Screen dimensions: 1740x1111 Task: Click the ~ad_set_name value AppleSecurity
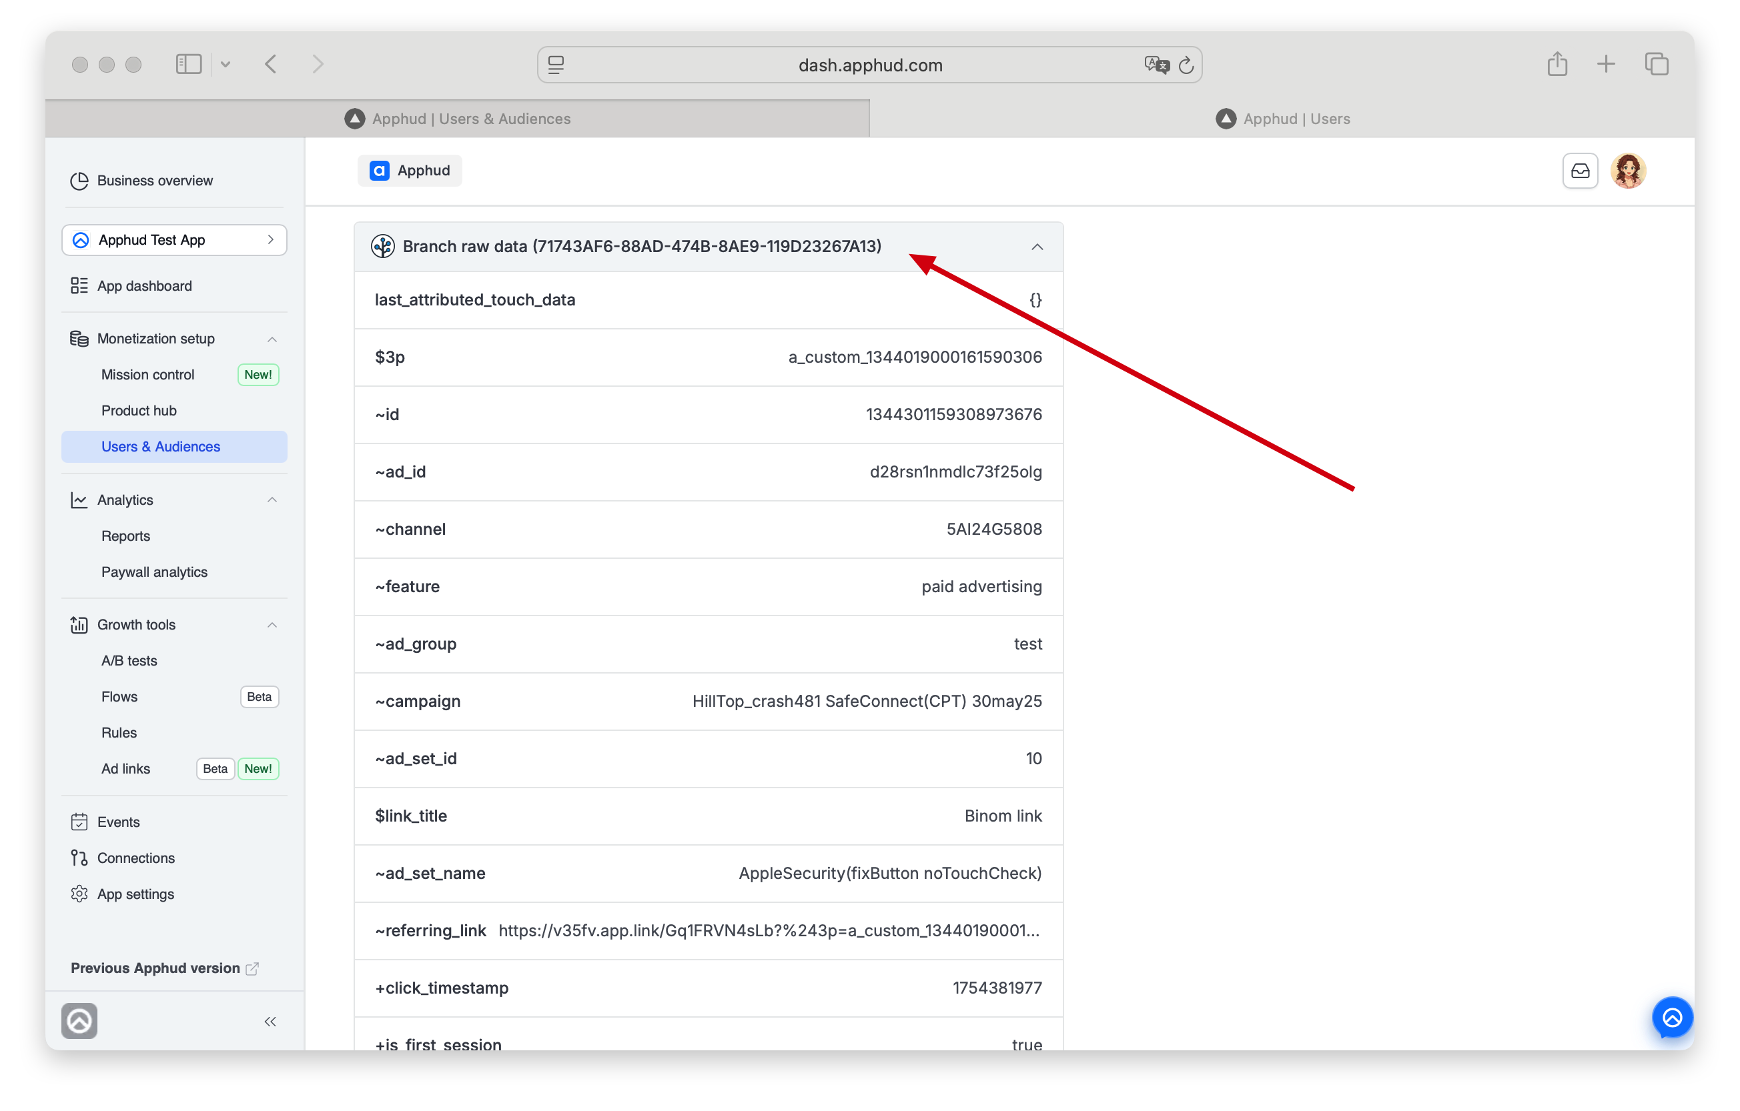click(x=889, y=874)
